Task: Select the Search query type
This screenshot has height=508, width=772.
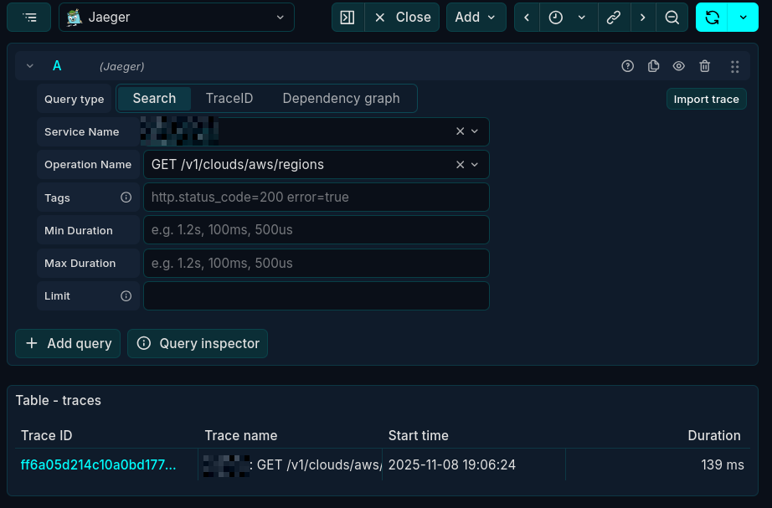Action: [154, 98]
